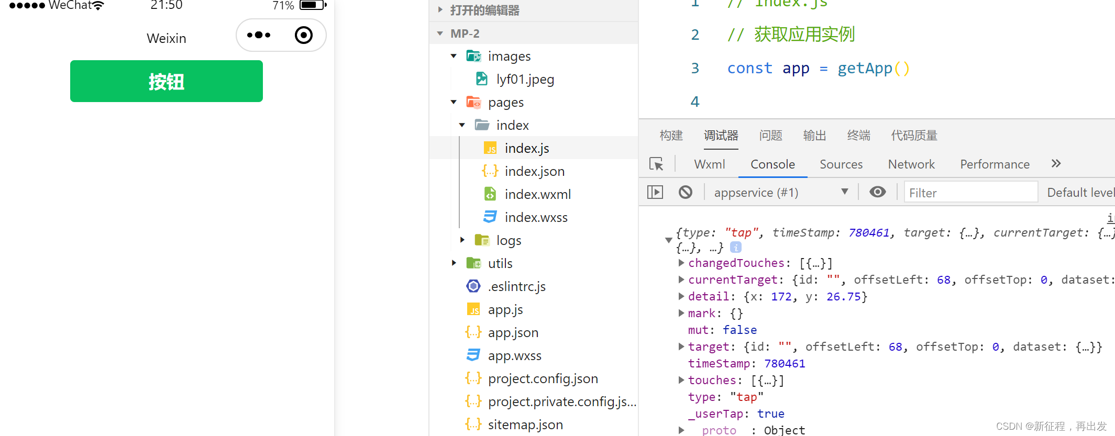Click the info badge on logged object
1115x436 pixels.
(736, 247)
